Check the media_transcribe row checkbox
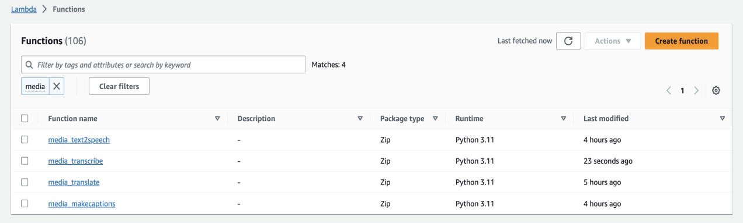The image size is (743, 223). click(x=25, y=161)
